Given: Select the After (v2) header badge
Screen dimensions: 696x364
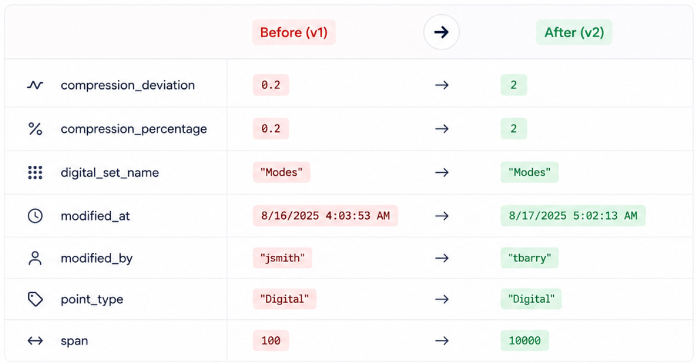Looking at the screenshot, I should point(574,33).
